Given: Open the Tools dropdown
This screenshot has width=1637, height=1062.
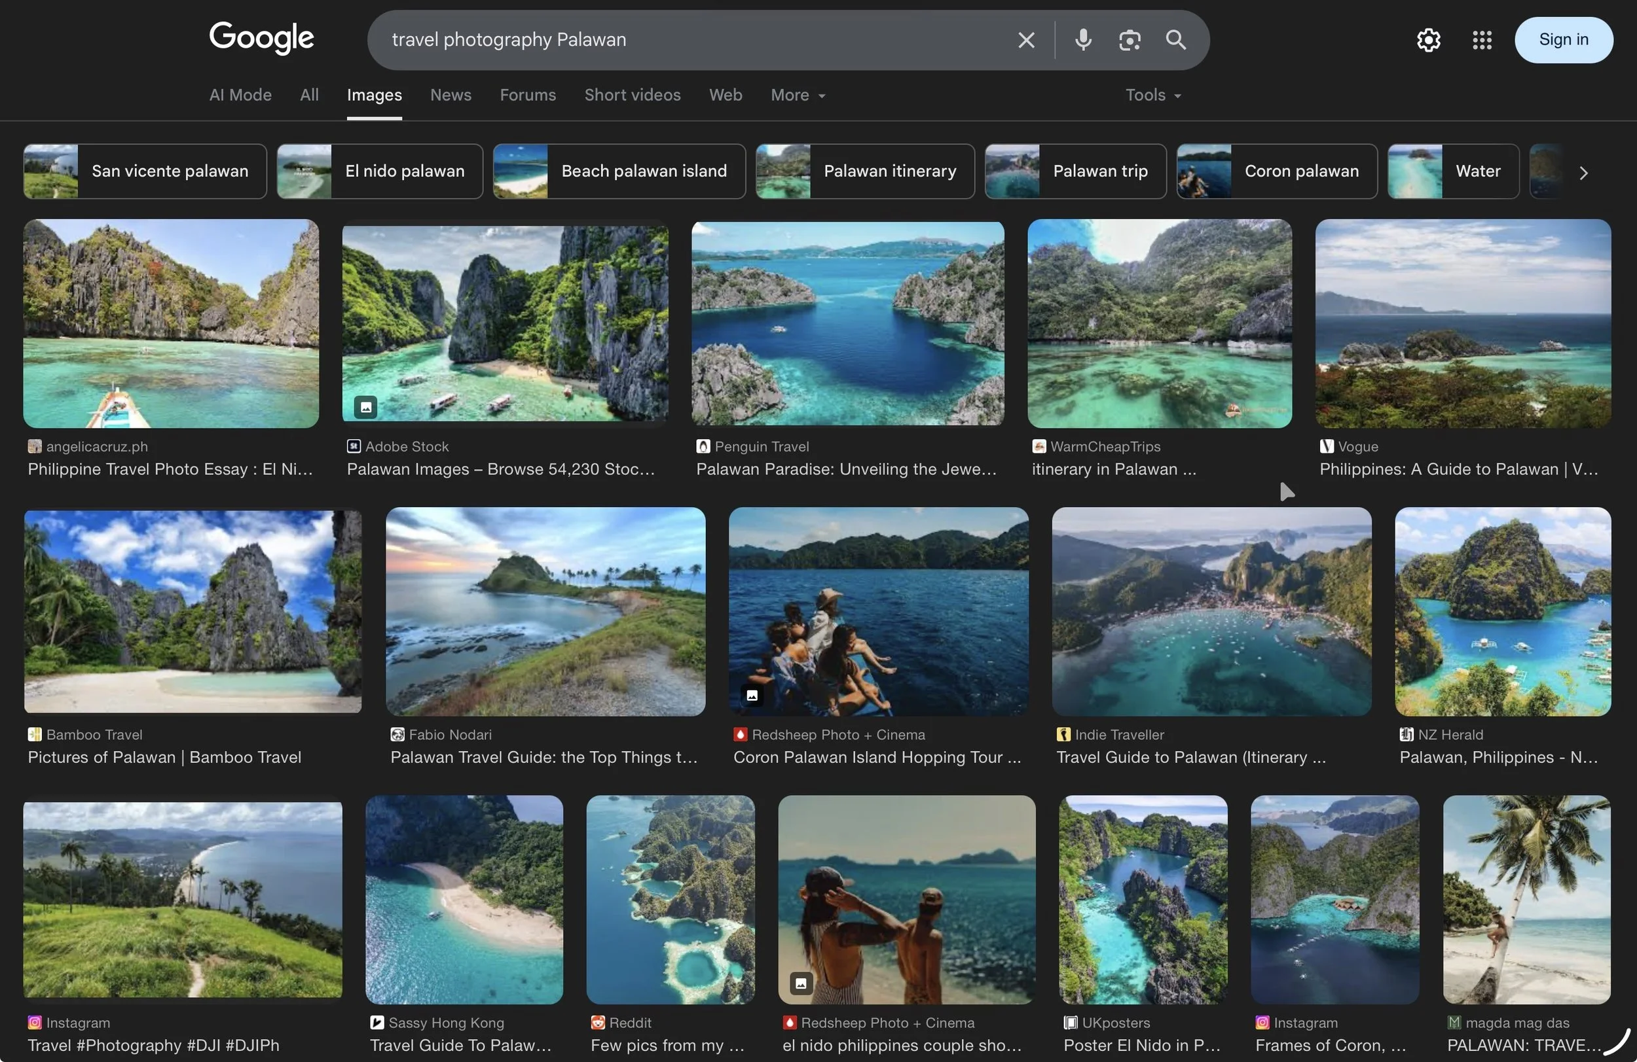Looking at the screenshot, I should pyautogui.click(x=1153, y=95).
